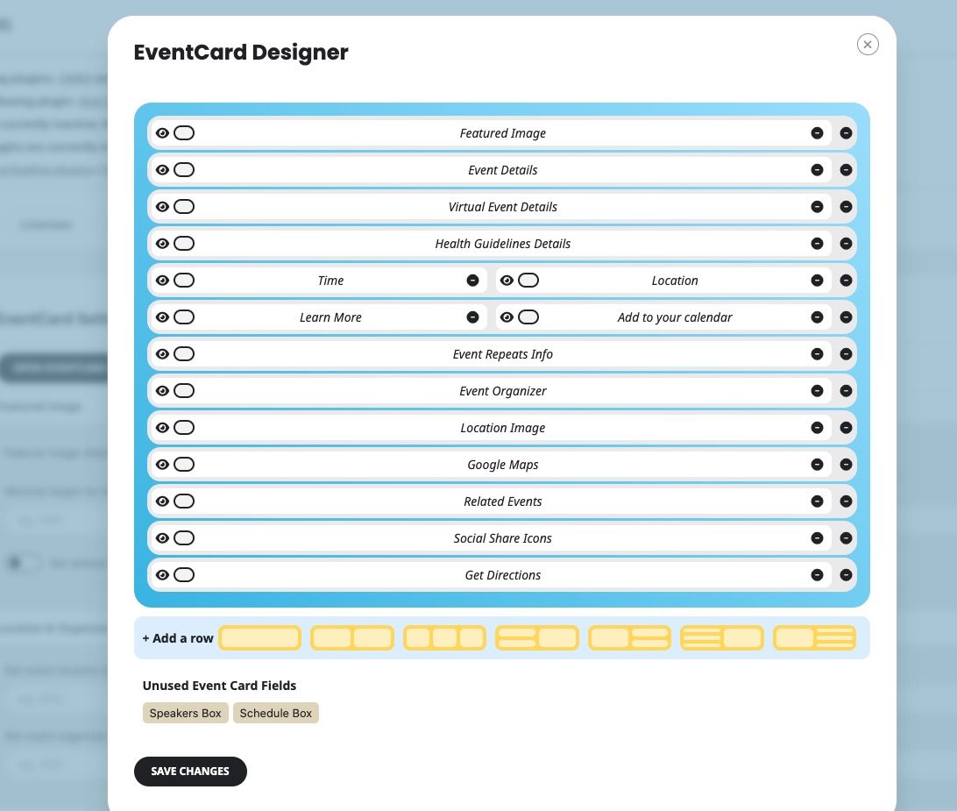The height and width of the screenshot is (811, 957).
Task: Delete the Time and Location row outer minus
Action: point(846,281)
